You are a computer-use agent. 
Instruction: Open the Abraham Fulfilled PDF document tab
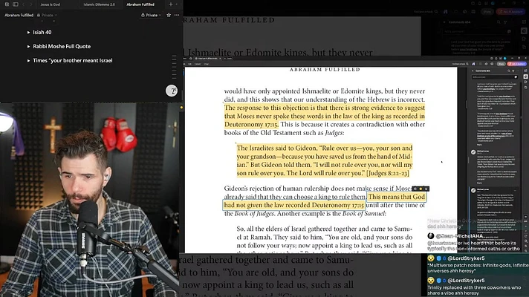coord(208,59)
